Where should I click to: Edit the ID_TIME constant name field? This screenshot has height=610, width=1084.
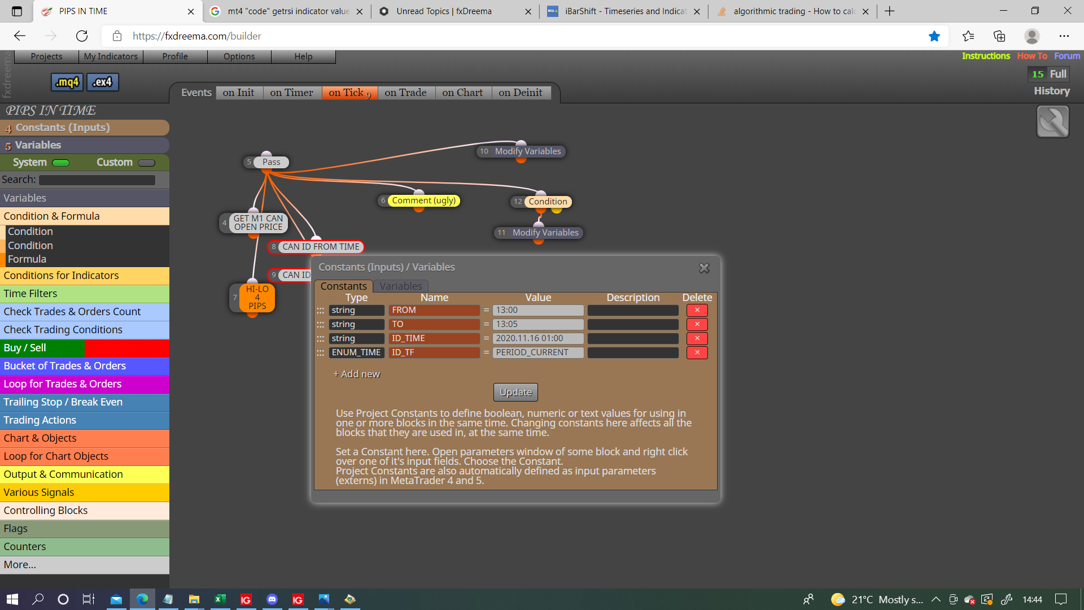pyautogui.click(x=434, y=338)
